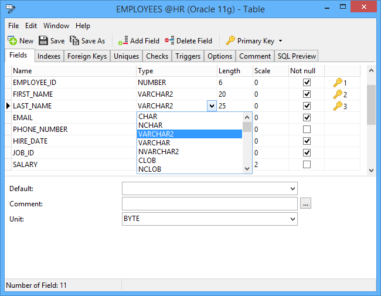This screenshot has height=296, width=381.
Task: Click the fields grid scroll-up arrow
Action: point(371,71)
